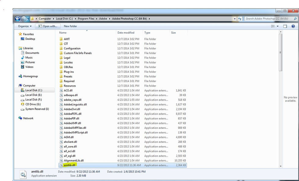
Task: Click the Forward navigation arrow
Action: (24, 19)
